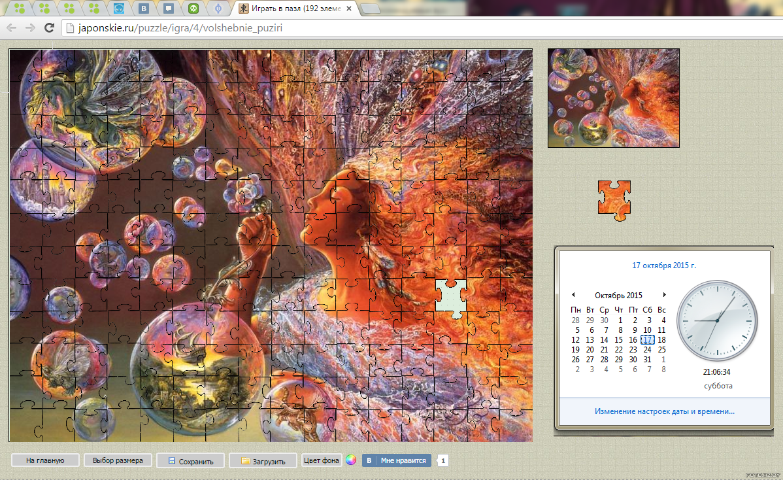This screenshot has width=783, height=480.
Task: Select date 11 in the calendar
Action: [x=661, y=330]
